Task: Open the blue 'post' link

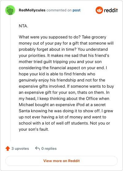Action: (x=77, y=10)
